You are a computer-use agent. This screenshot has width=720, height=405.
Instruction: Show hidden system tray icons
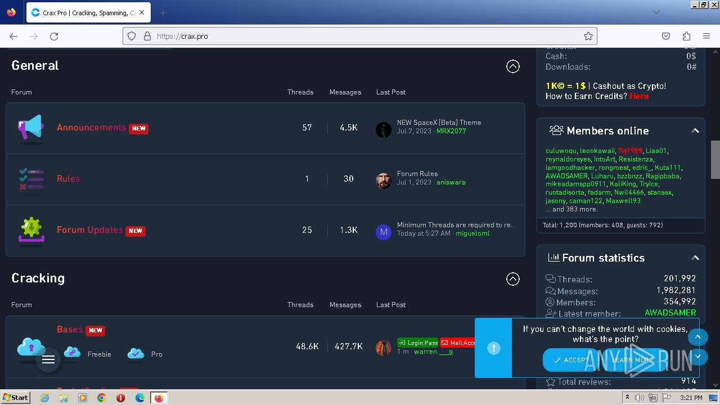[627, 398]
